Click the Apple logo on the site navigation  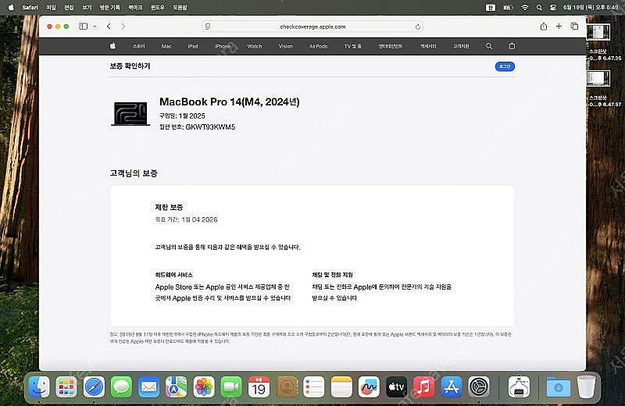pos(112,46)
